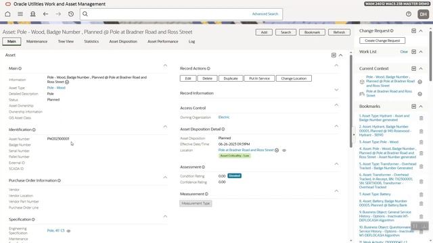The width and height of the screenshot is (433, 243).
Task: Collapse the Assessment section
Action: pos(336,163)
